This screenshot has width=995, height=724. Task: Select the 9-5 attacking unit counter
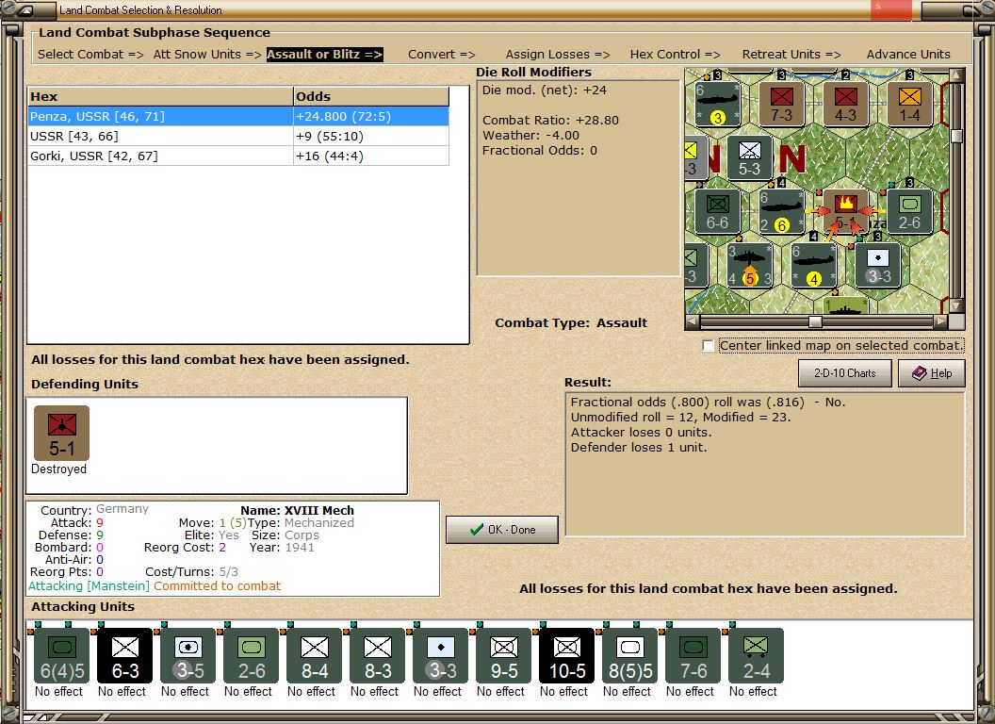(504, 657)
